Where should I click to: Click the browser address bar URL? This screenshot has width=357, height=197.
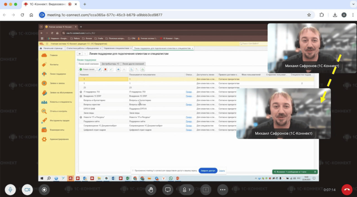coord(105,15)
